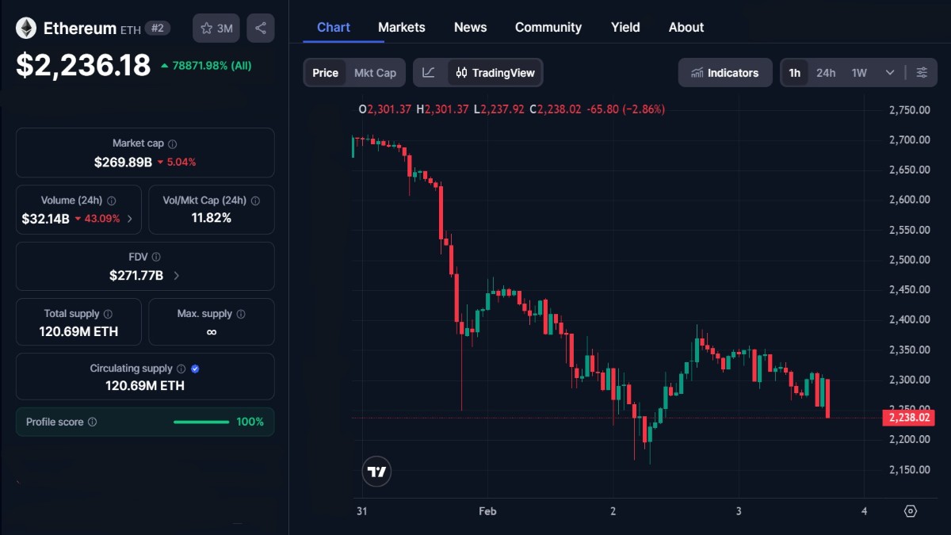Image resolution: width=951 pixels, height=535 pixels.
Task: Click the share icon near the star
Action: (260, 28)
